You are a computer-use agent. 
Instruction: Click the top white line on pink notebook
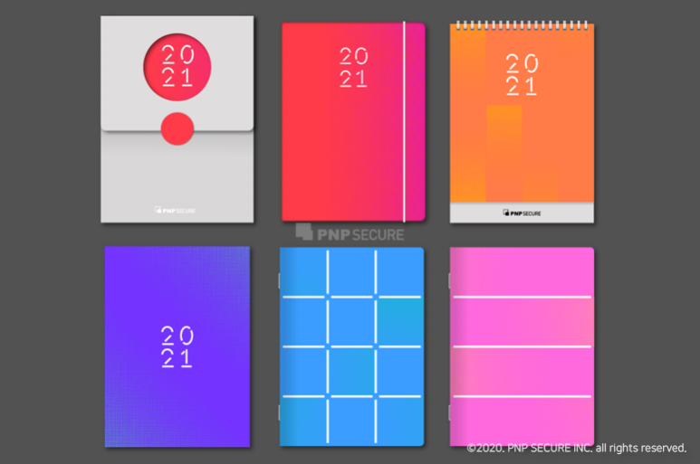[522, 297]
